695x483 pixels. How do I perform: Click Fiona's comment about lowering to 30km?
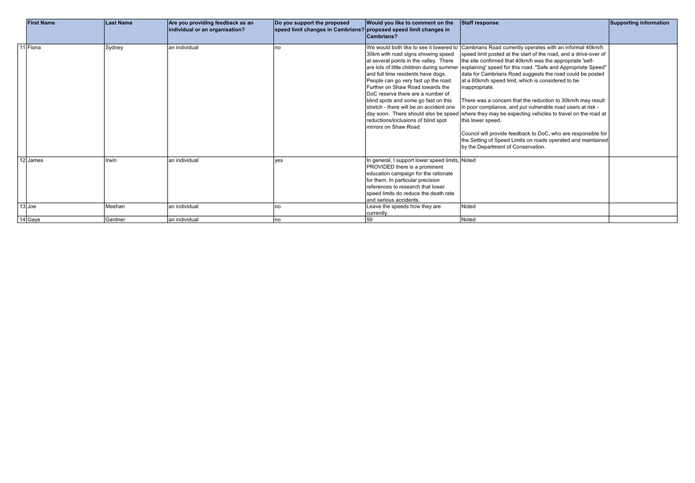(413, 87)
